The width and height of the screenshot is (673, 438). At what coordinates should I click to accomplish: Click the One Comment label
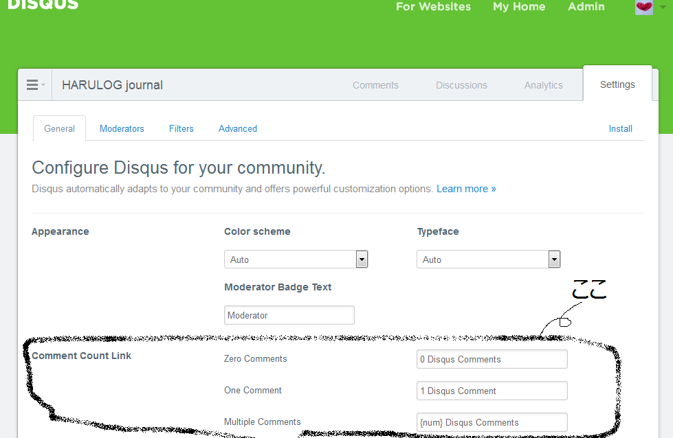(x=253, y=390)
